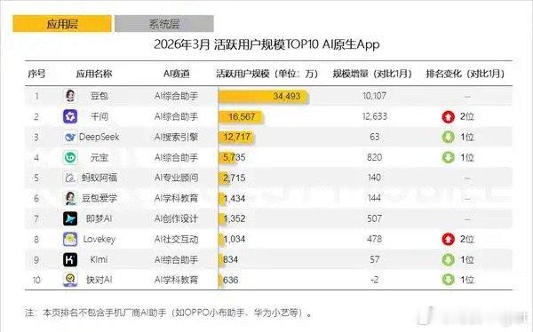This screenshot has height=332, width=533.
Task: Switch to the 应用层 tab
Action: [62, 24]
